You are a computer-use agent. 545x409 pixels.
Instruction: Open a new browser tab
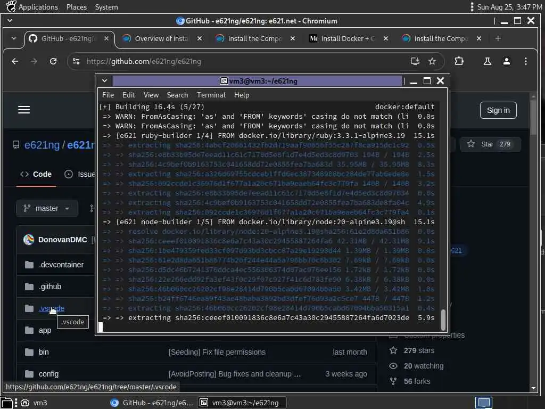[x=498, y=38]
